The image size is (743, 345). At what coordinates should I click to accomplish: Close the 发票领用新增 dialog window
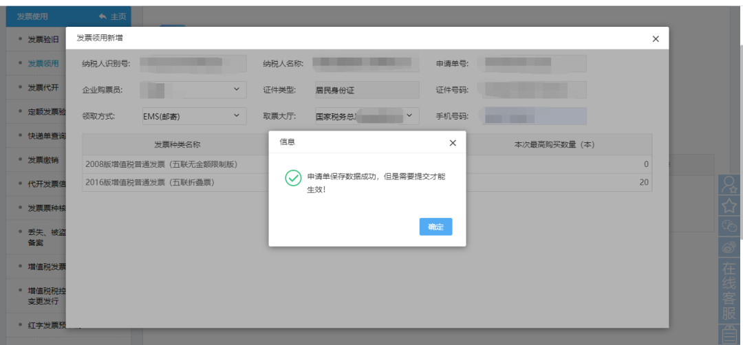(656, 38)
